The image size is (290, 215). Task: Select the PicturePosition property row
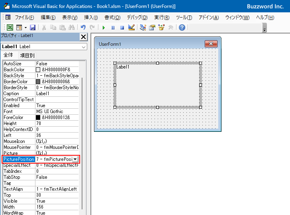tap(41, 159)
